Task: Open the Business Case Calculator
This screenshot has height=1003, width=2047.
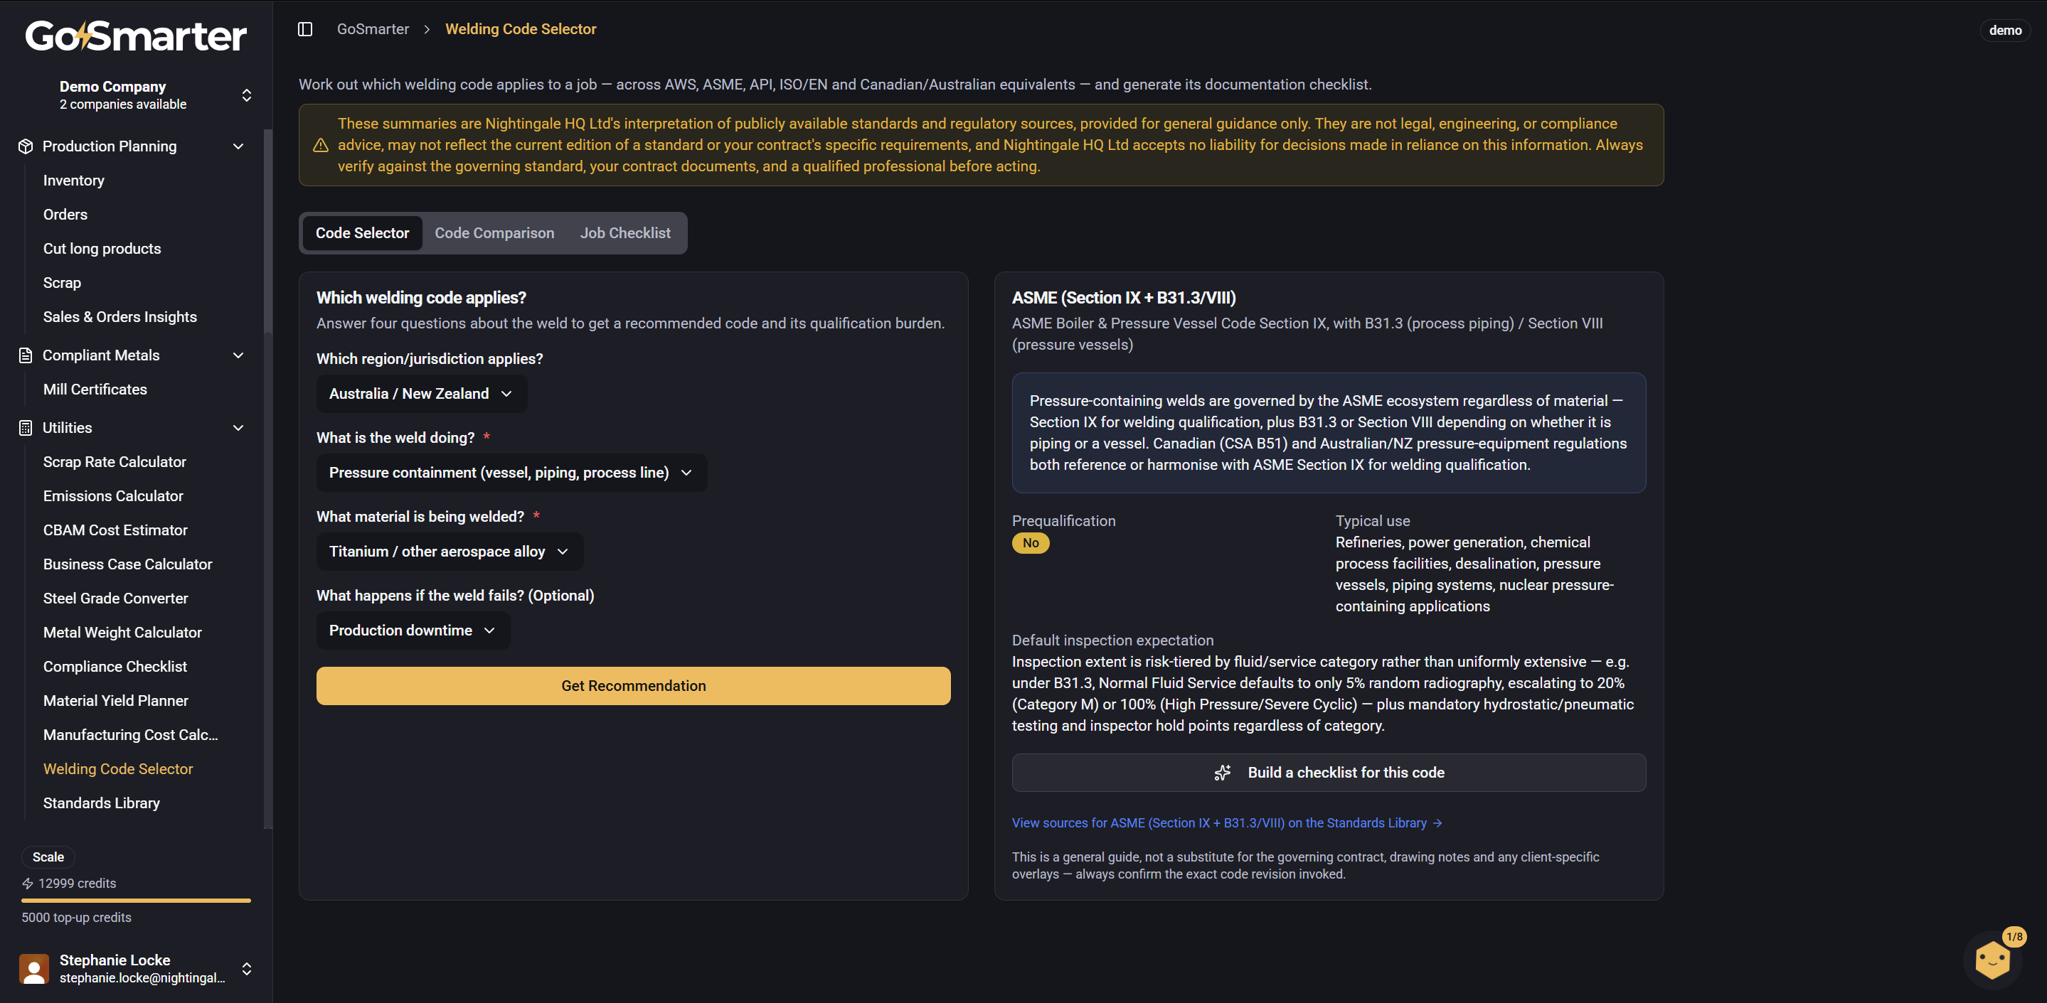Action: 127,564
